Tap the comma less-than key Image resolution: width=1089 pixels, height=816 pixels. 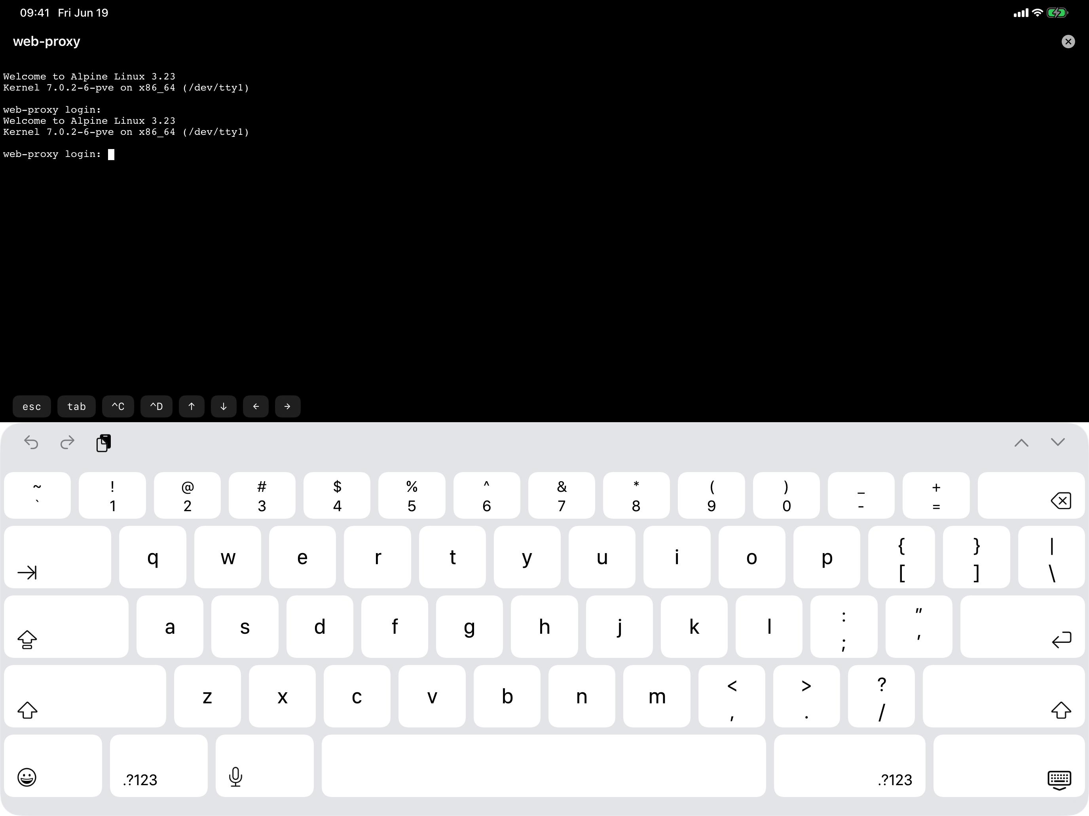click(732, 696)
